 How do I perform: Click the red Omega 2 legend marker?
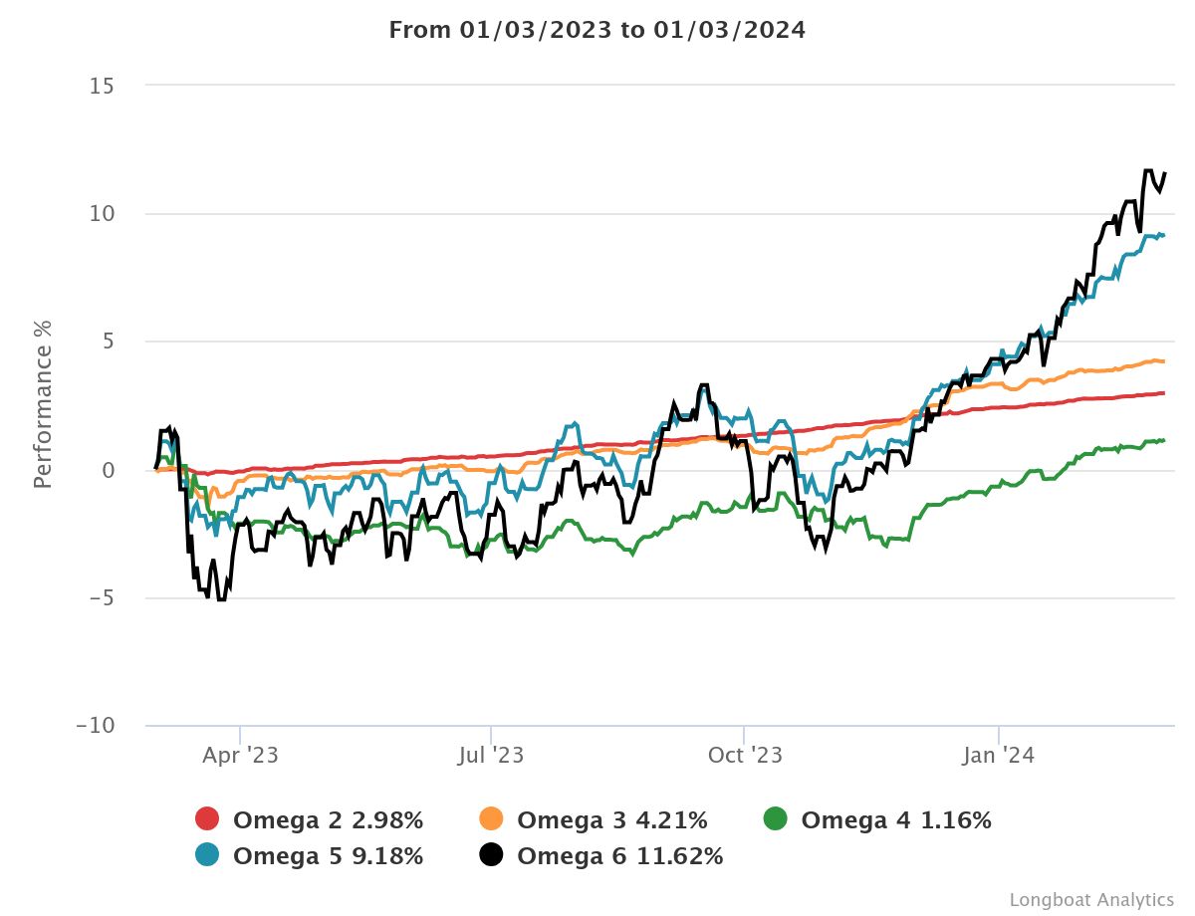click(206, 820)
